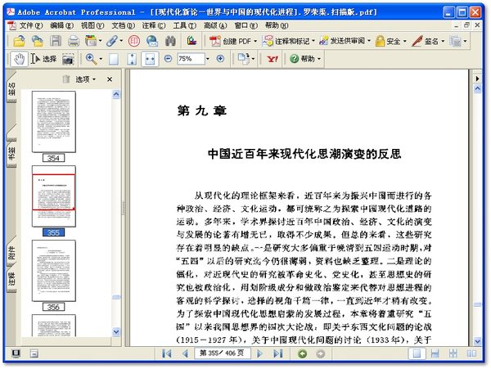Viewport: 491px width, 369px height.
Task: Go to the first page
Action: click(x=167, y=353)
